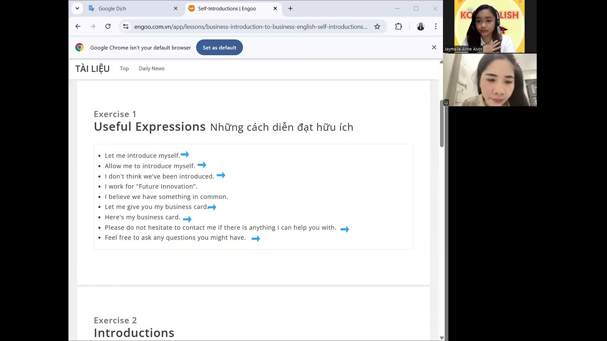Click arrow after "Feel free to ask any questions"
The height and width of the screenshot is (341, 607).
[x=256, y=239]
